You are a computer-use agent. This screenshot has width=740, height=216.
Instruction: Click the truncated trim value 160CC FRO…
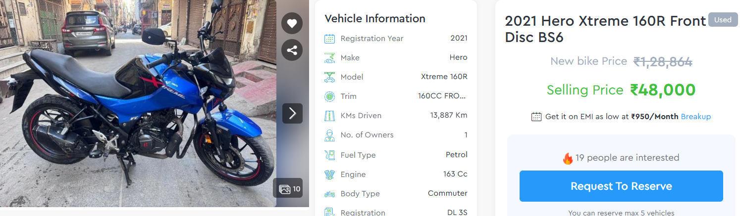click(x=443, y=96)
